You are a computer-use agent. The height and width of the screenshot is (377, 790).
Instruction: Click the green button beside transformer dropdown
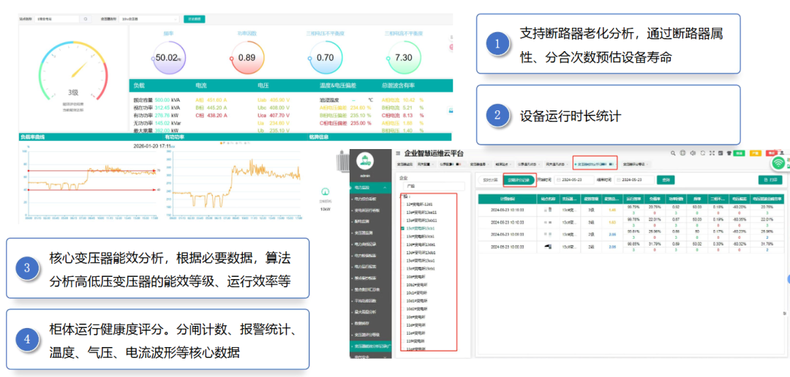[x=195, y=19]
